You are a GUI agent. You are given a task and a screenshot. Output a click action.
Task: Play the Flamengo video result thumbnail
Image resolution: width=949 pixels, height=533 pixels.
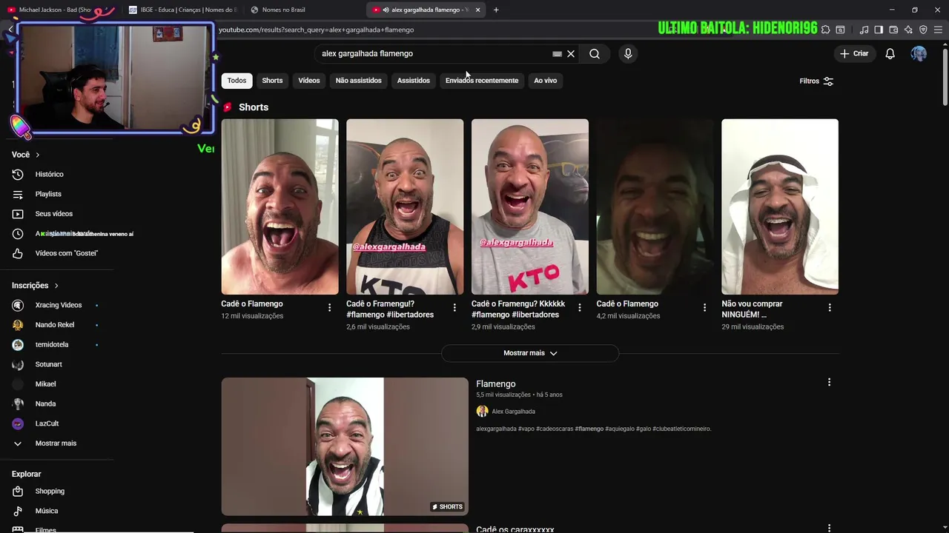pos(345,446)
